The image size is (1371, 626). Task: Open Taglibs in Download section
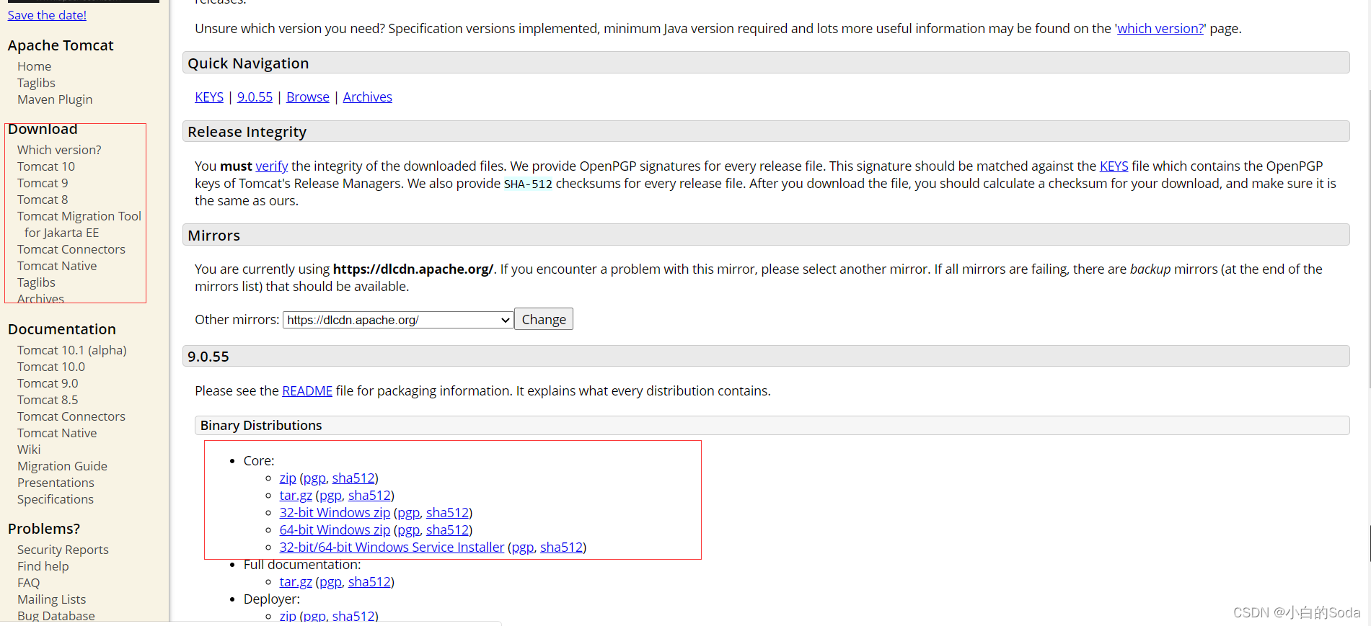(x=36, y=282)
